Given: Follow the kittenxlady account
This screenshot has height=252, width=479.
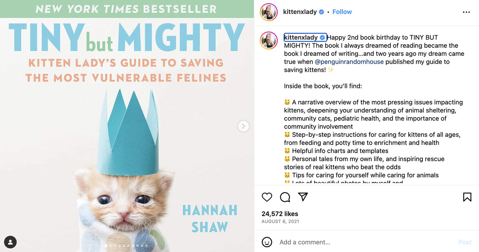Looking at the screenshot, I should (x=342, y=12).
